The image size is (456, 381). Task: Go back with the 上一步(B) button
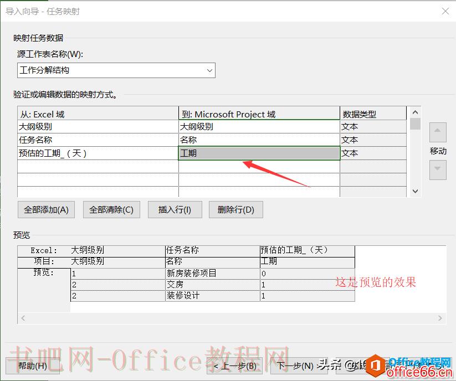(234, 365)
